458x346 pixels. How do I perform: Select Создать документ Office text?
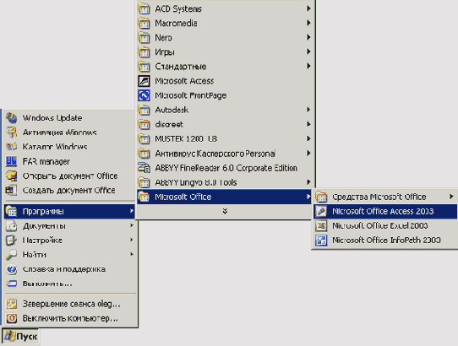(69, 190)
